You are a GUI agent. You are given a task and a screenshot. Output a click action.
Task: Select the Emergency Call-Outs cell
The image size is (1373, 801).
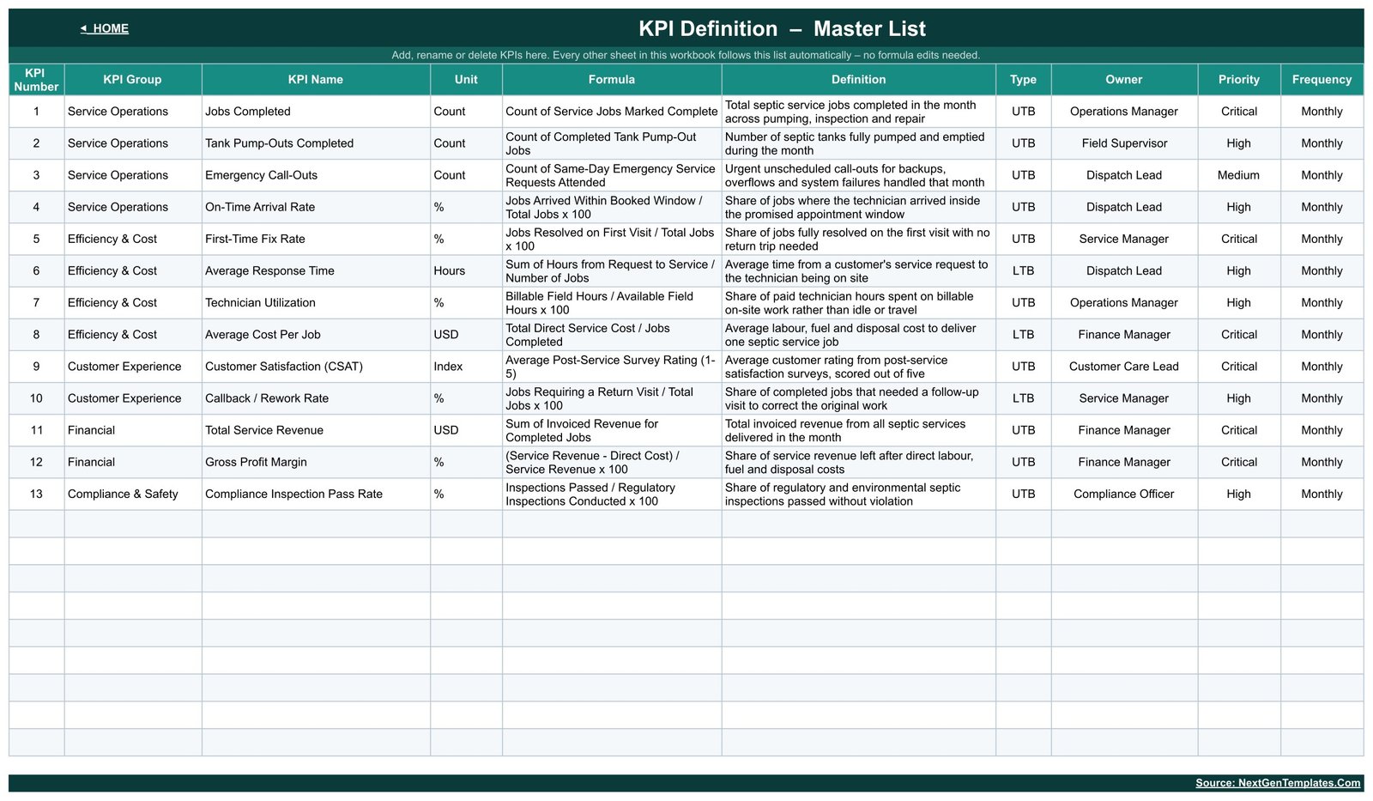(316, 175)
